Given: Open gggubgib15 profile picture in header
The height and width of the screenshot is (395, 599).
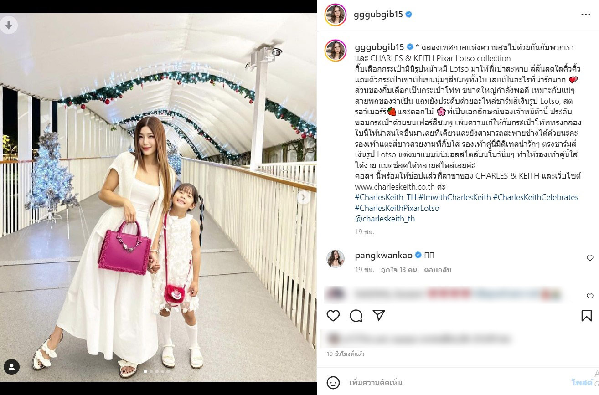Looking at the screenshot, I should coord(335,15).
